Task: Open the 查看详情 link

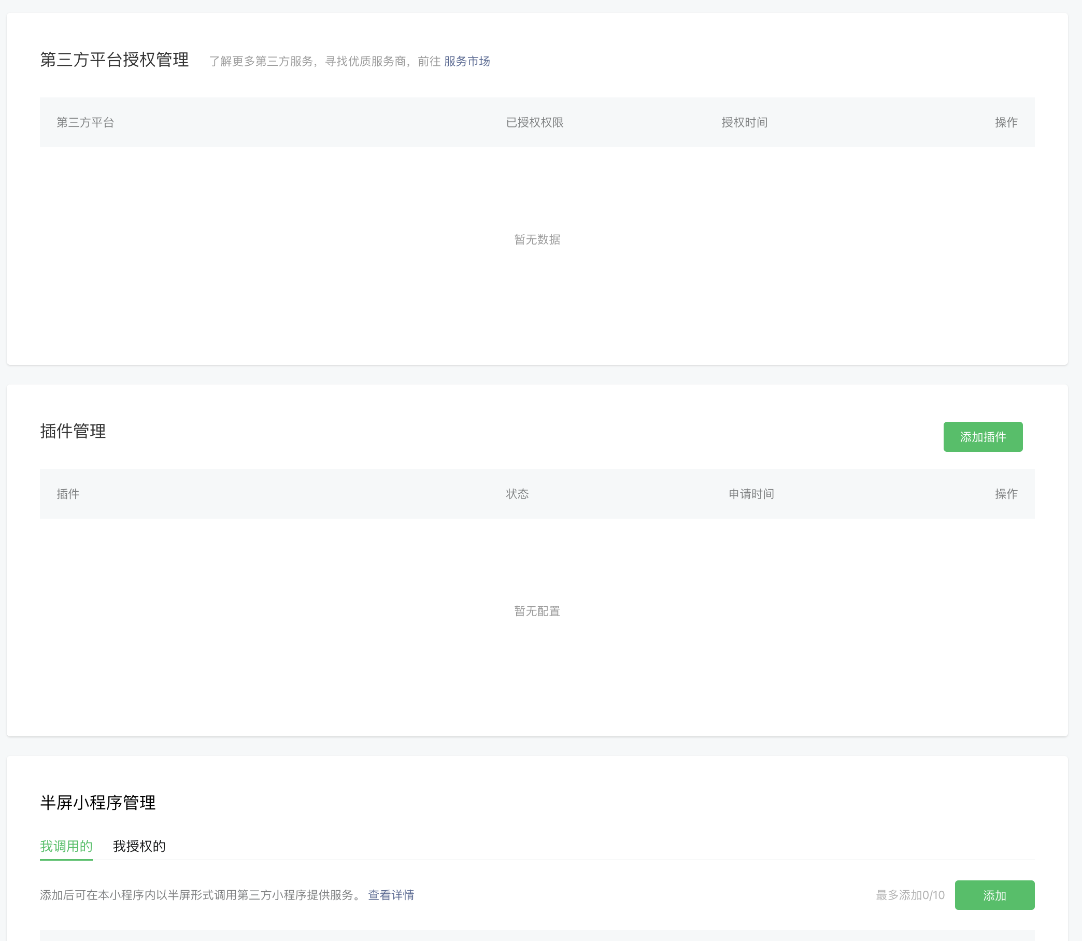Action: [x=391, y=895]
